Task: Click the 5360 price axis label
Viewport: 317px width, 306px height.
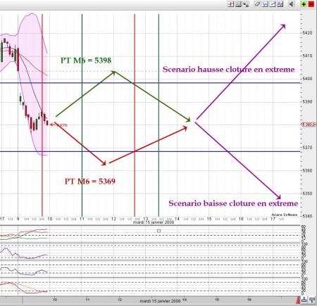Action: [x=307, y=170]
